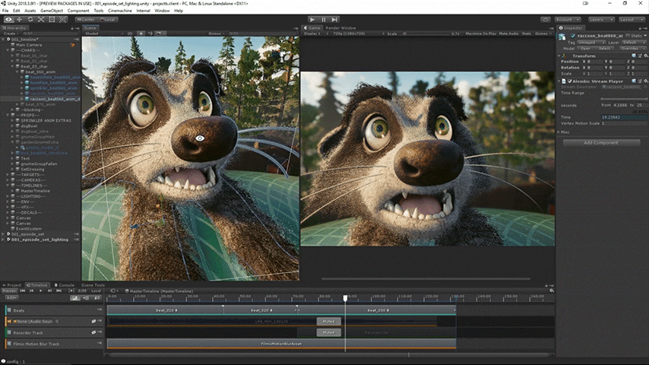Jump timeline to start

tap(23, 290)
